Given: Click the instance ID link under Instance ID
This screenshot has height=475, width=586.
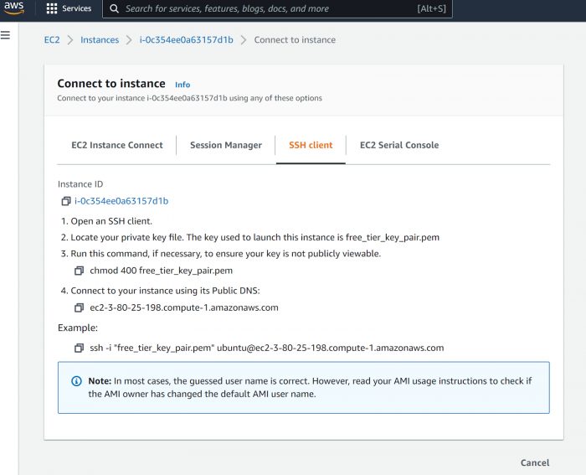Looking at the screenshot, I should click(121, 201).
